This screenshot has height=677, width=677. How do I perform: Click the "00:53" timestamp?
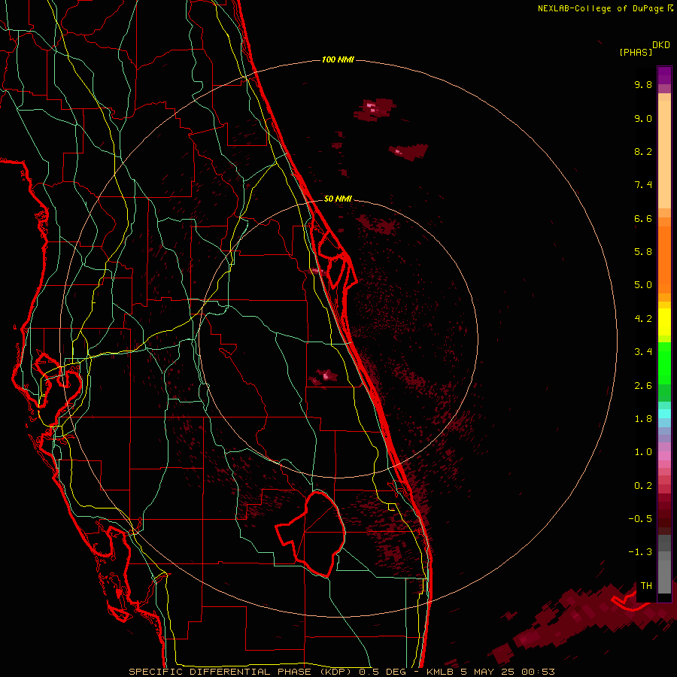point(538,672)
